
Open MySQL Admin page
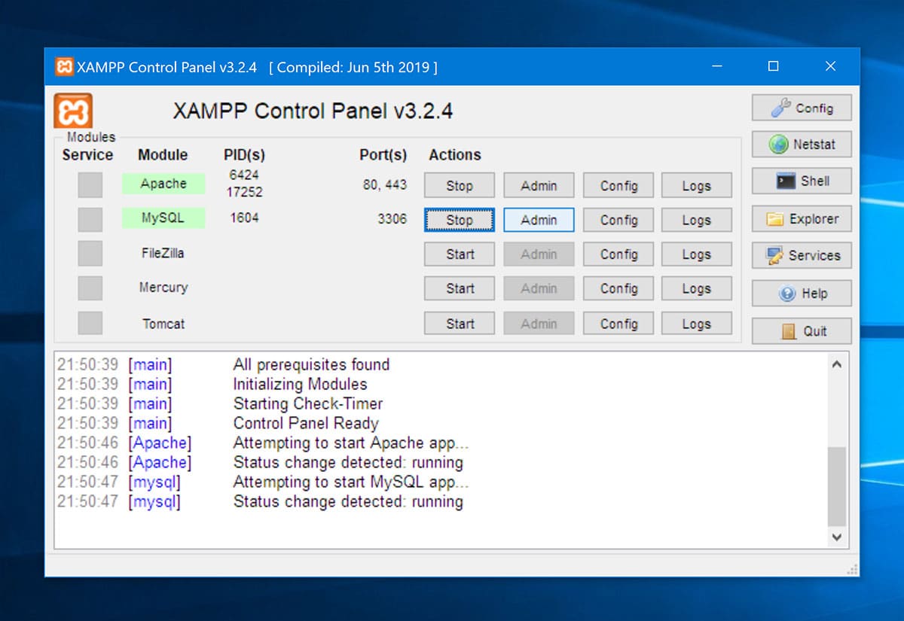pos(539,220)
